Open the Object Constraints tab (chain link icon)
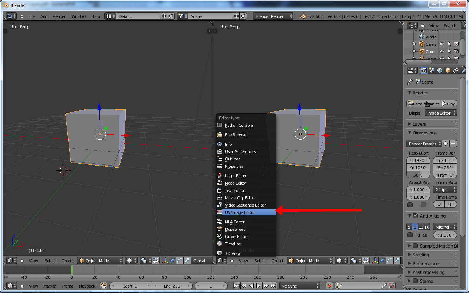Image resolution: width=469 pixels, height=293 pixels. coord(455,70)
